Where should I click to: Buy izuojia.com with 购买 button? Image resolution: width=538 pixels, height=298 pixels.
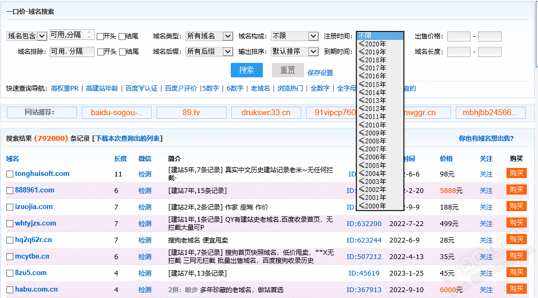click(x=517, y=206)
